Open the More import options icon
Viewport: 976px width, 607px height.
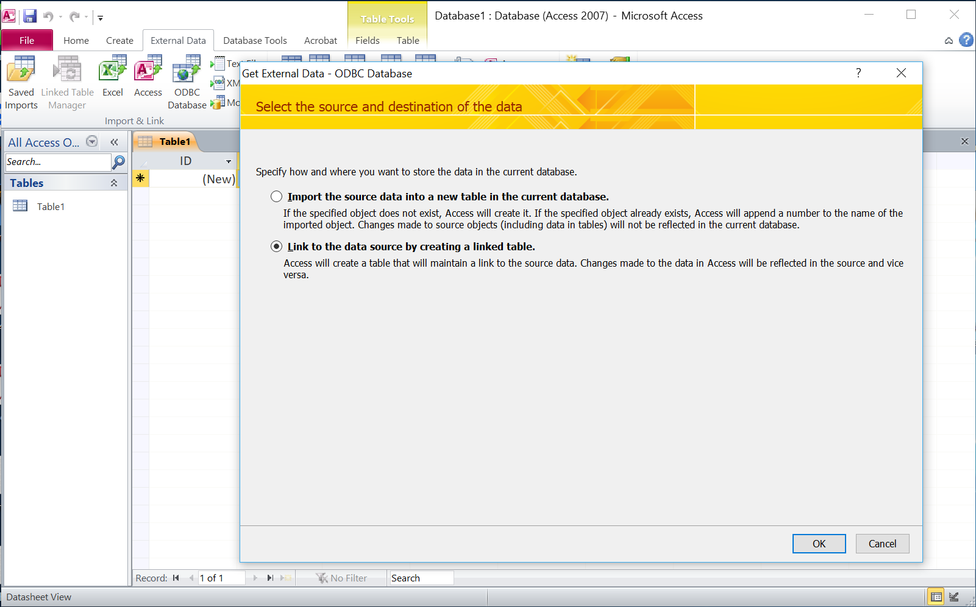218,102
